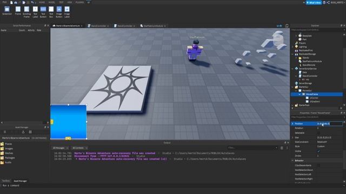This screenshot has height=194, width=346.
Task: Insert a Frame element
Action: point(18,11)
